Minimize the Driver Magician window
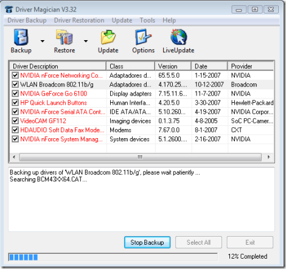Image resolution: width=286 pixels, height=269 pixels. click(x=239, y=10)
